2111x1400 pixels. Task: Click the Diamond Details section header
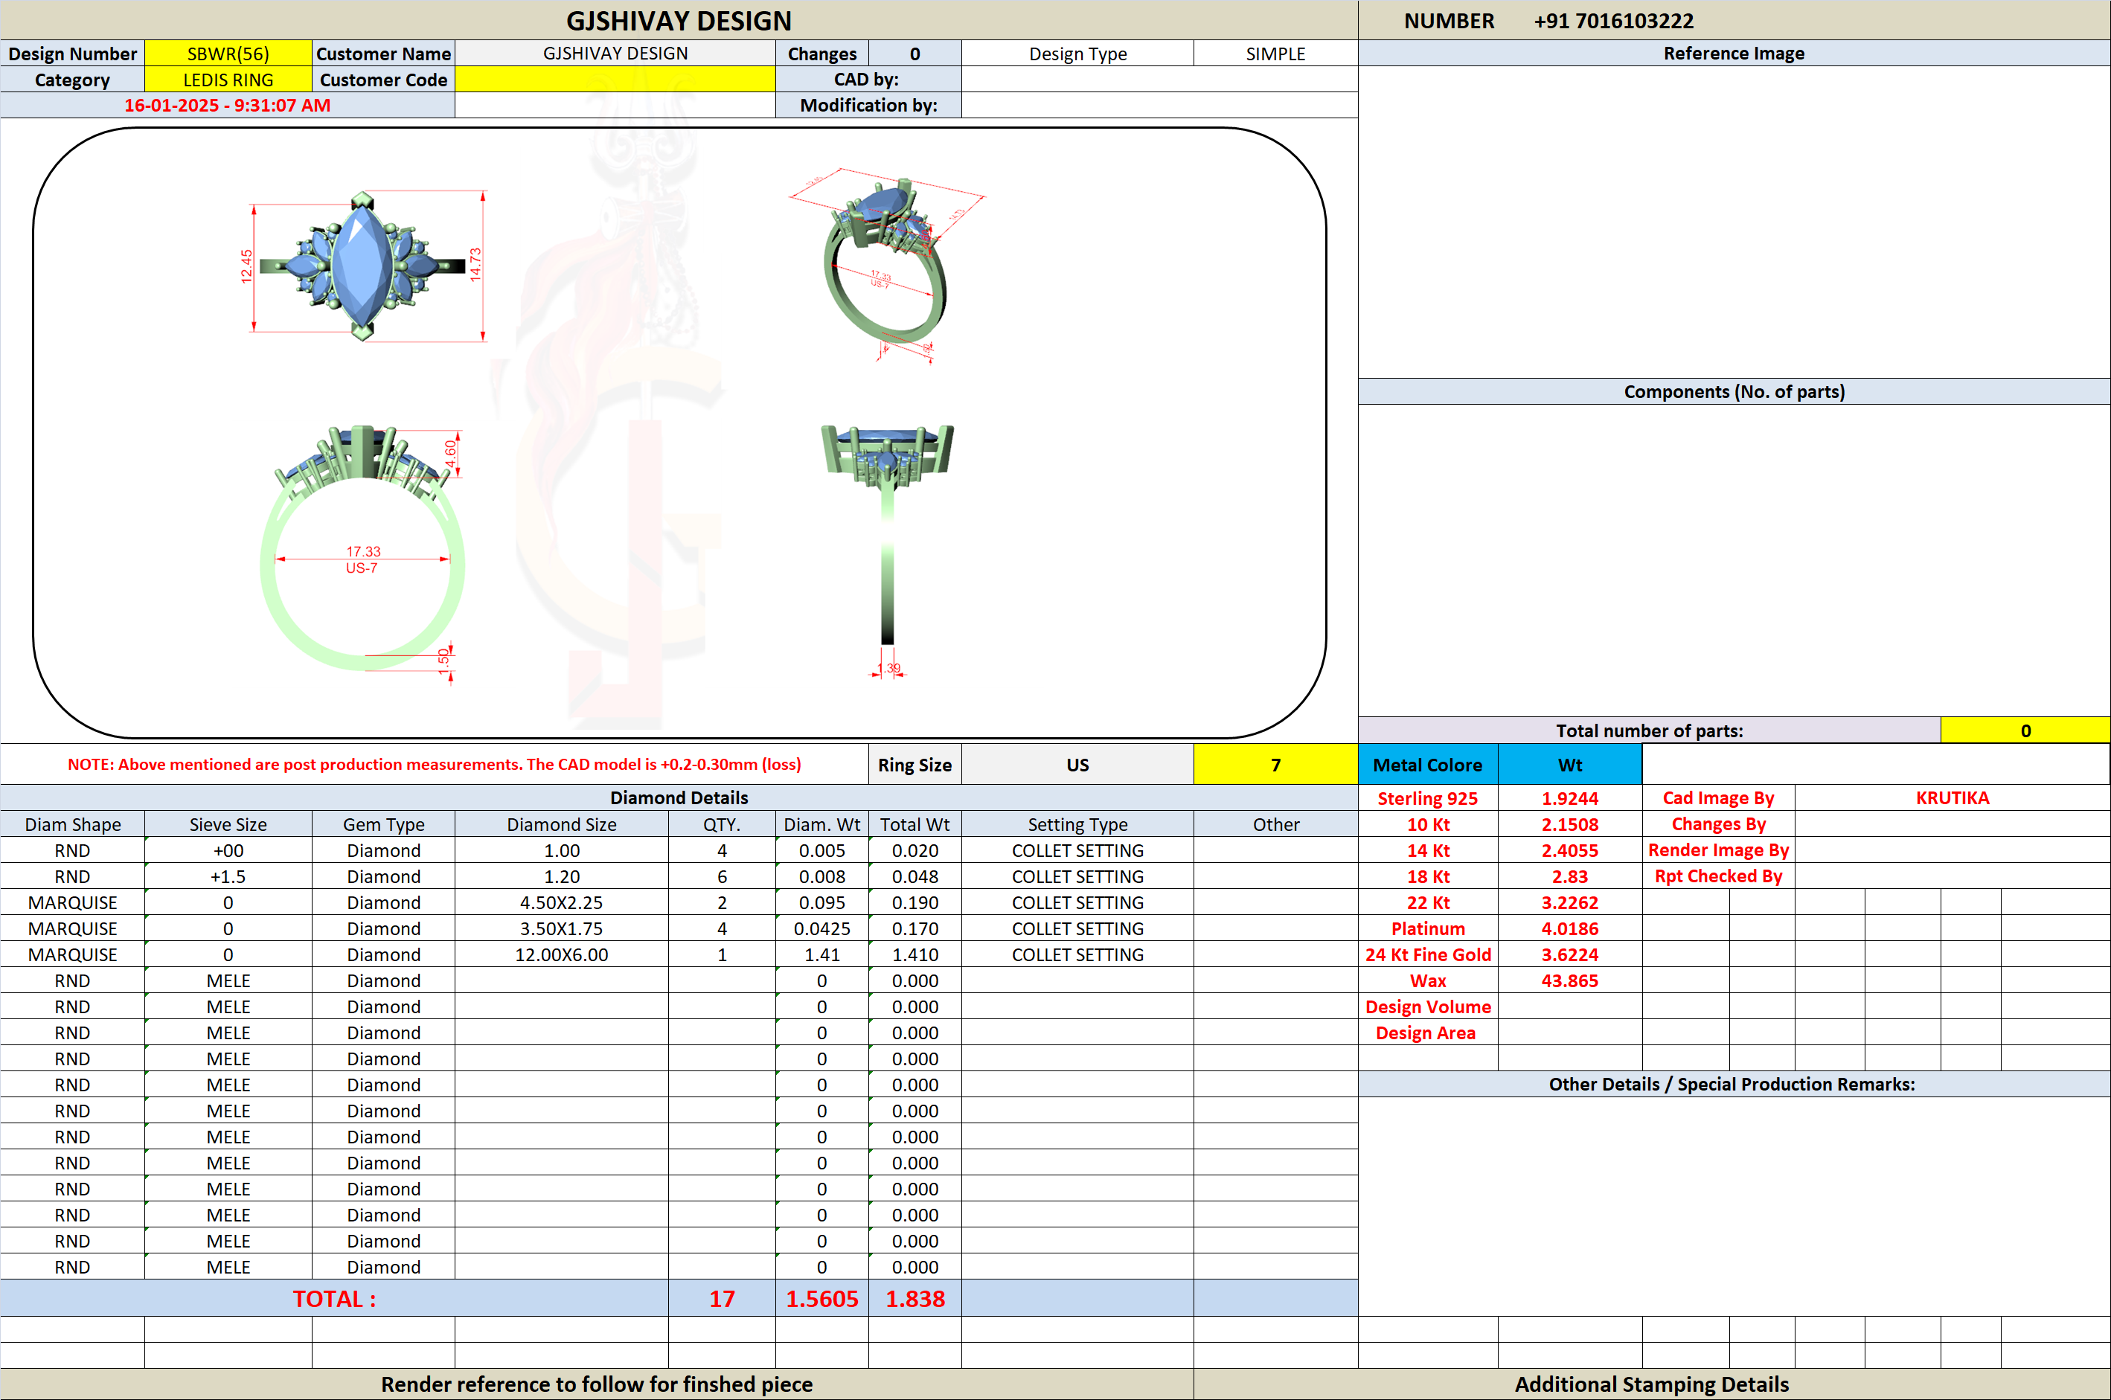pos(679,797)
